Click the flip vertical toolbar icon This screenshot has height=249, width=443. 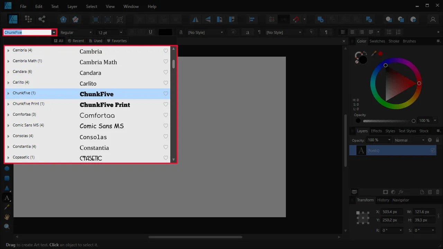tap(207, 19)
